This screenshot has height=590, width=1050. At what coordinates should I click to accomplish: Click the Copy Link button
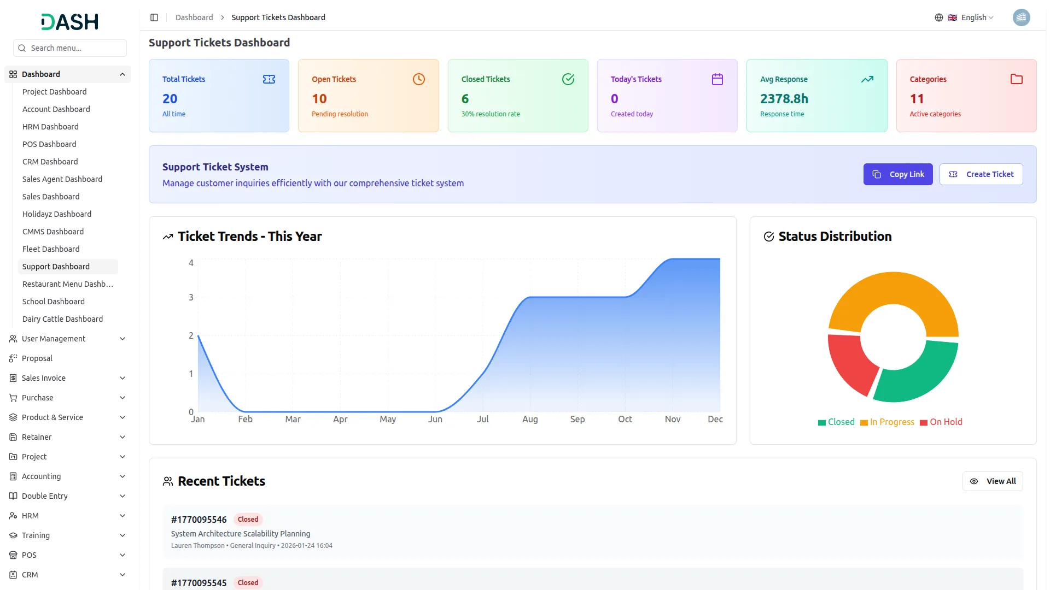click(x=897, y=174)
